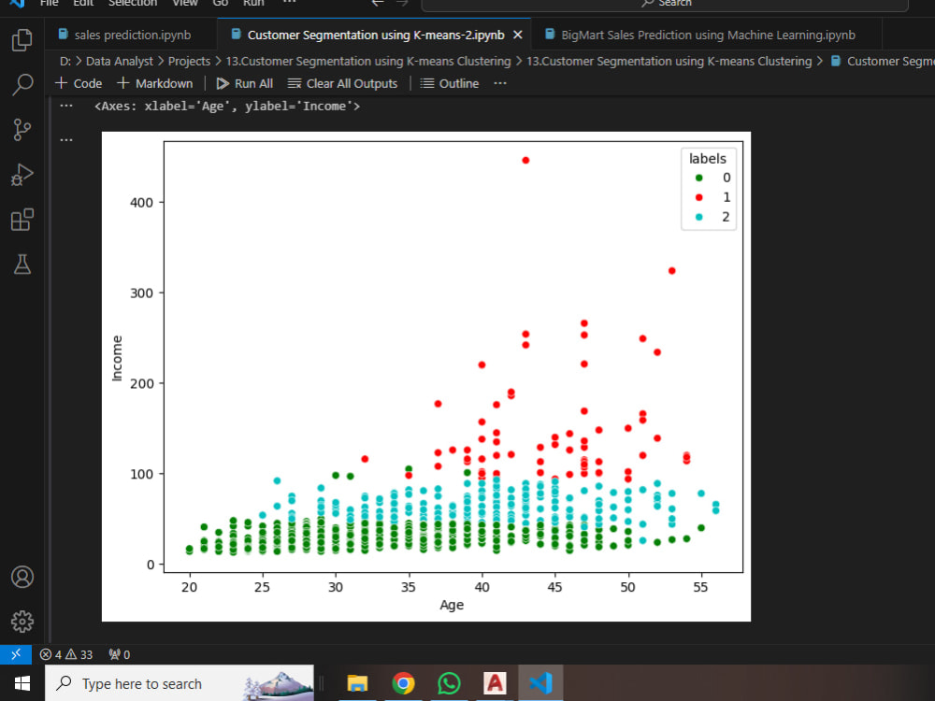Click the ports forwarded status indicator
935x701 pixels.
[120, 654]
